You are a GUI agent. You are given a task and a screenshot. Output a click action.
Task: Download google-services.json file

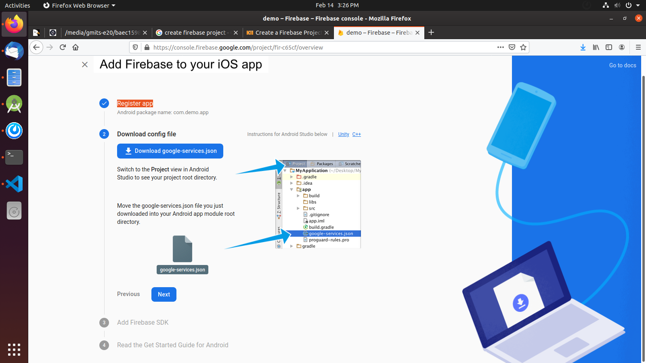tap(170, 151)
